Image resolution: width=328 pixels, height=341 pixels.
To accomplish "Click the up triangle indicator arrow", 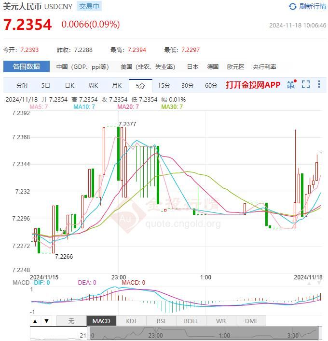I will 35,321.
